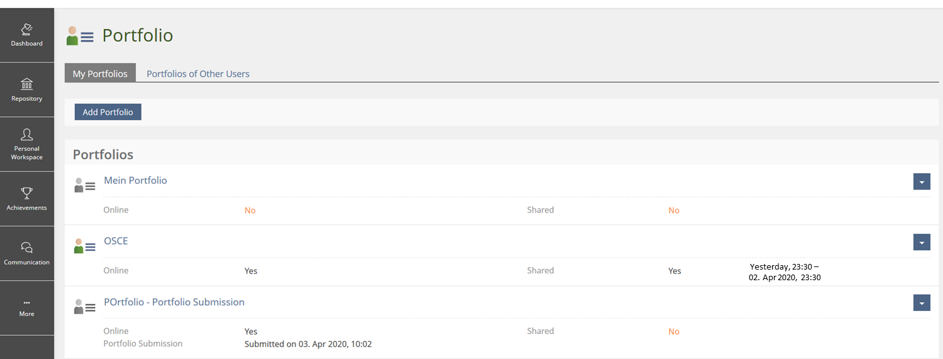Click the POrtfolio Submission row icon

point(84,306)
